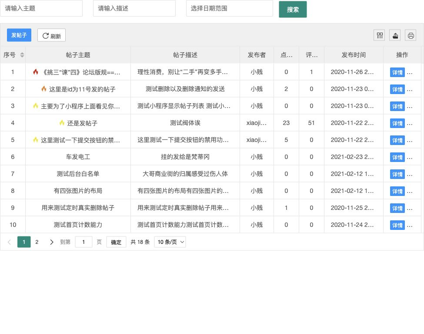Click 确定 in pagination
The width and height of the screenshot is (424, 334).
coord(116,242)
